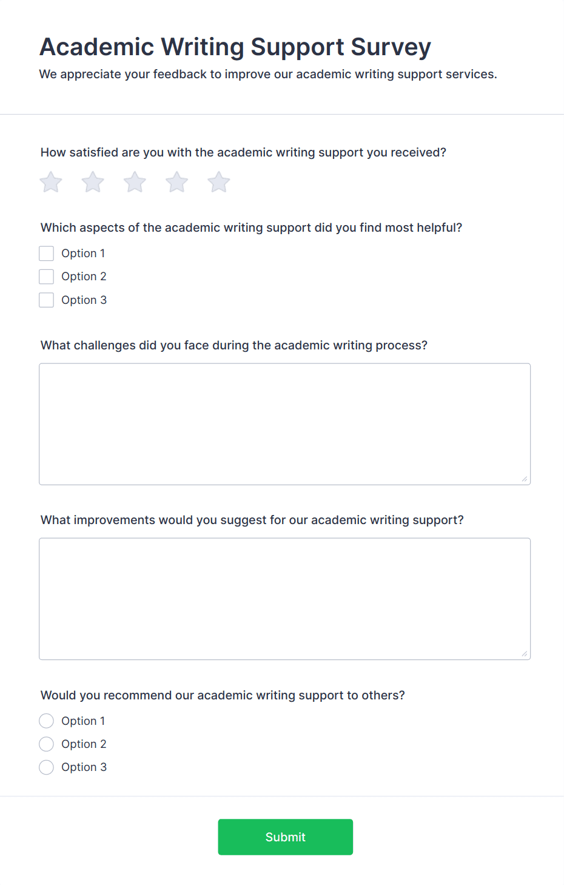
Task: Choose the fourth star rating
Action: click(176, 182)
